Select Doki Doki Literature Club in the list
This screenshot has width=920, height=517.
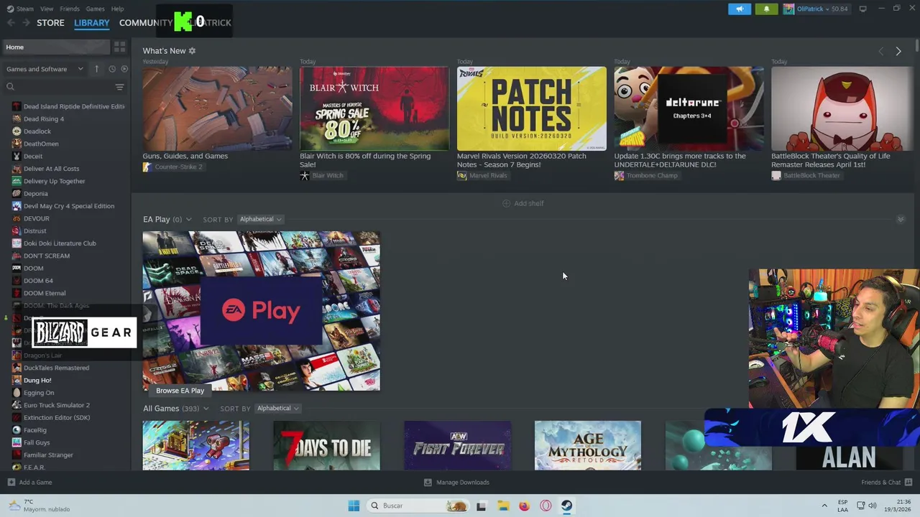[60, 243]
